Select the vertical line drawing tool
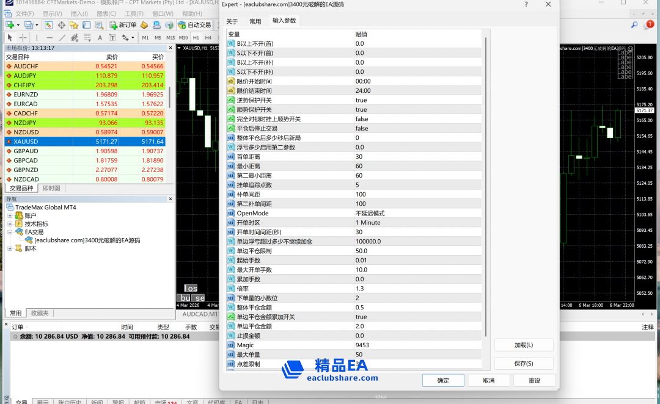The image size is (660, 404). click(x=37, y=38)
